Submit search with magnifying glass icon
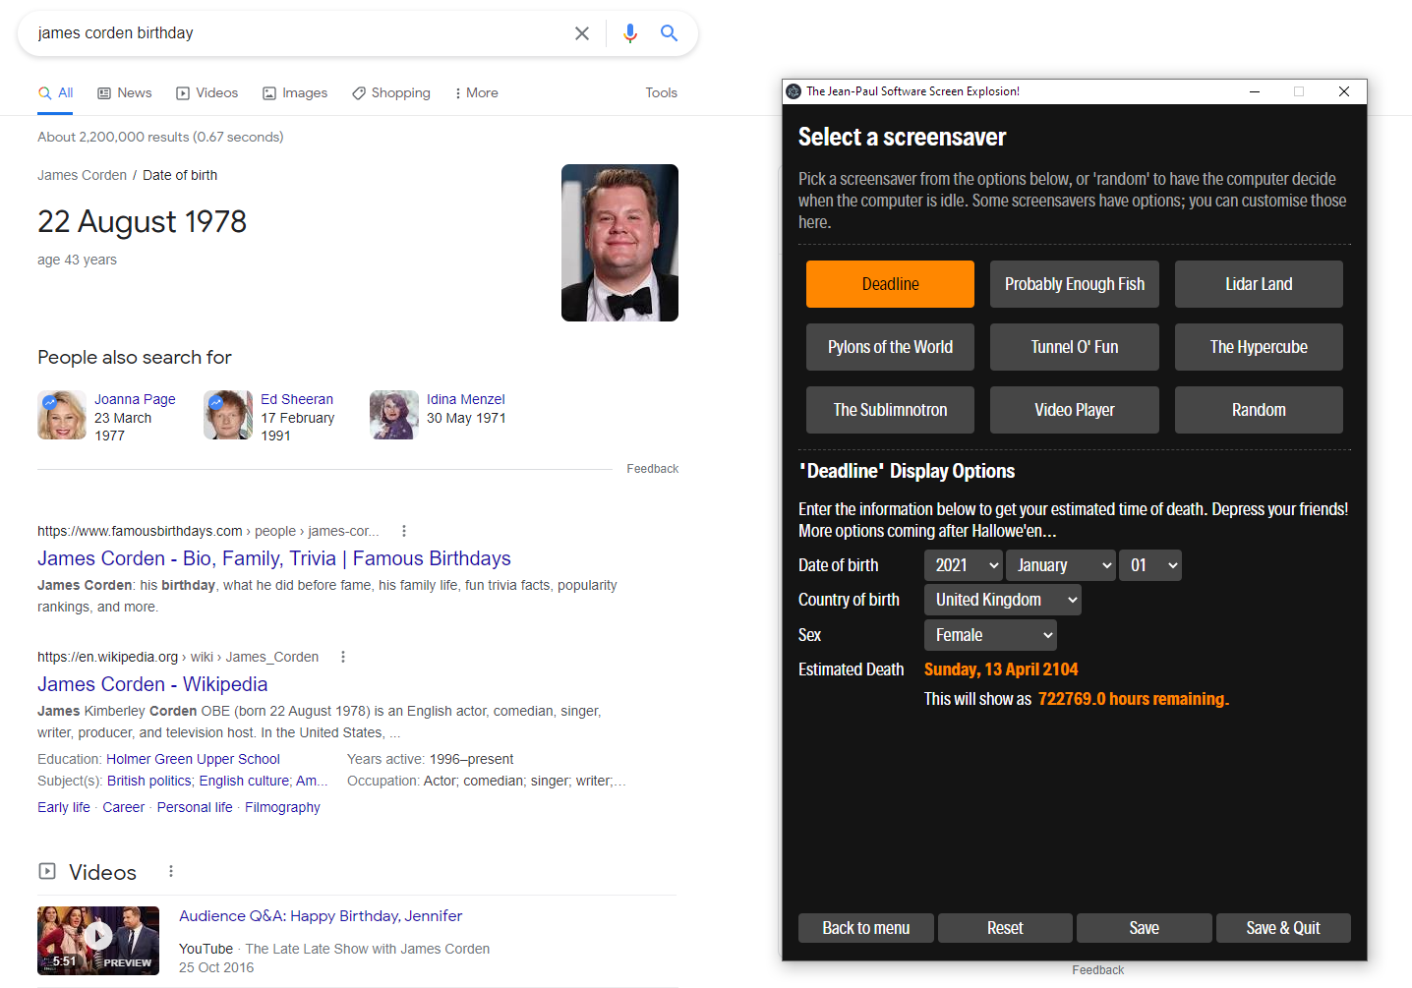This screenshot has width=1412, height=988. [670, 33]
